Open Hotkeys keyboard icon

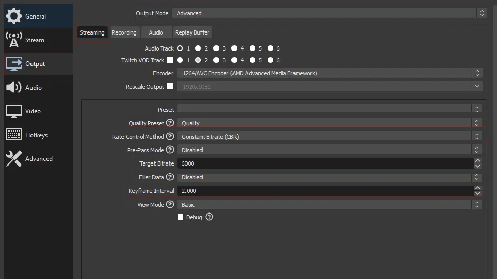pos(13,135)
